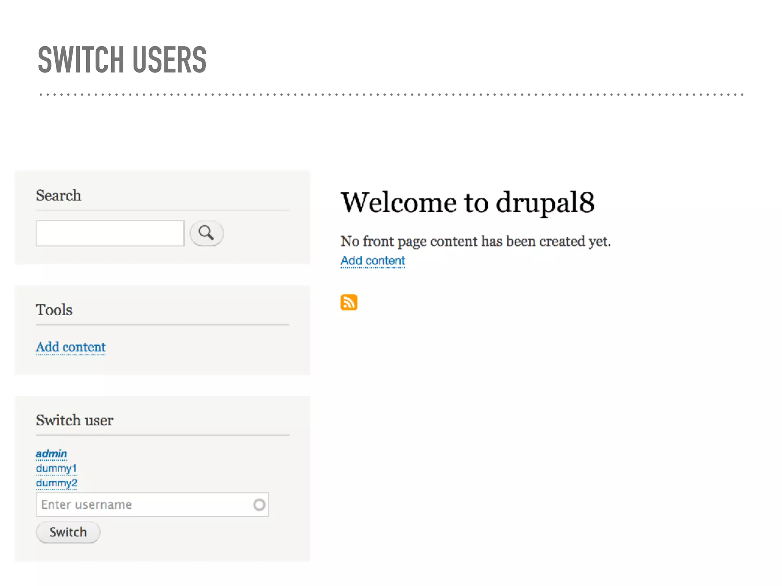
Task: Click the dotted divider under slide title
Action: pyautogui.click(x=391, y=94)
